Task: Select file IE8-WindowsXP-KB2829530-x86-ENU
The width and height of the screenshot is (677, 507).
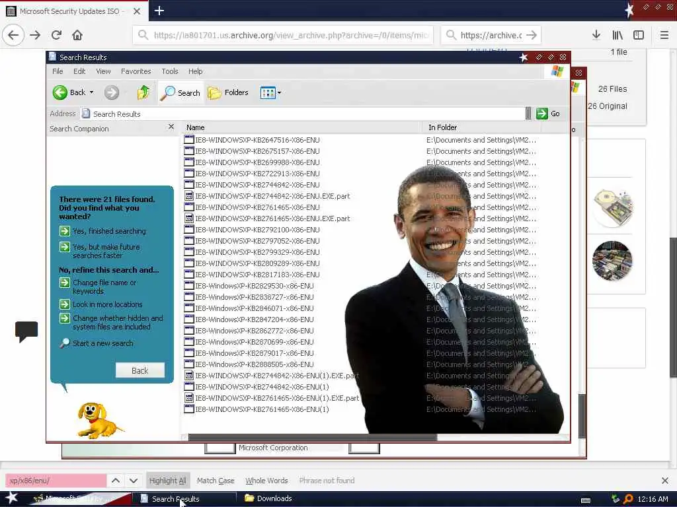Action: [255, 285]
